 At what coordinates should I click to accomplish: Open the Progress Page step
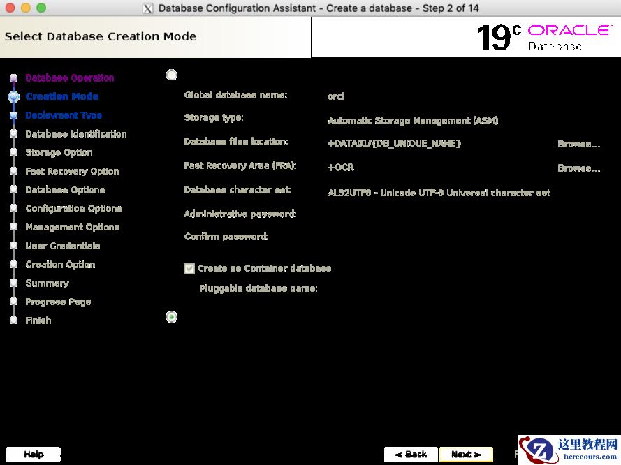58,302
